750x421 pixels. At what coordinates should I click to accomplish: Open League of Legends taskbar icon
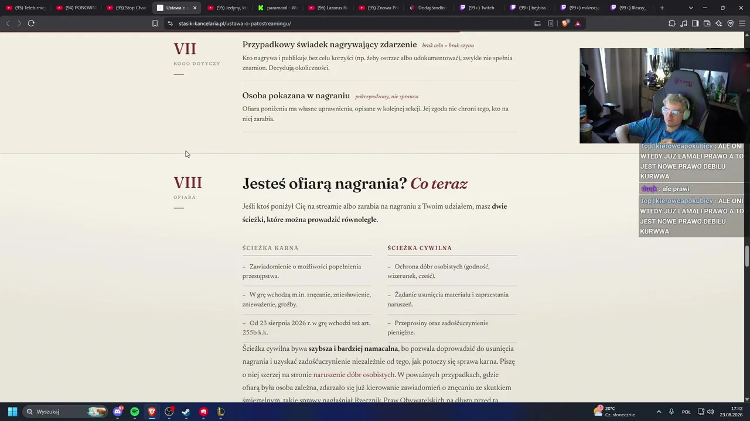220,412
